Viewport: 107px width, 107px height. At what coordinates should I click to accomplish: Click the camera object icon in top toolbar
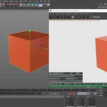44,5
